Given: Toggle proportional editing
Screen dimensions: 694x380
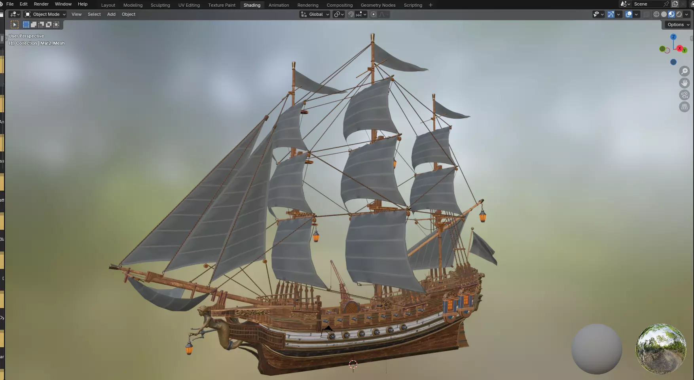Looking at the screenshot, I should (x=374, y=14).
